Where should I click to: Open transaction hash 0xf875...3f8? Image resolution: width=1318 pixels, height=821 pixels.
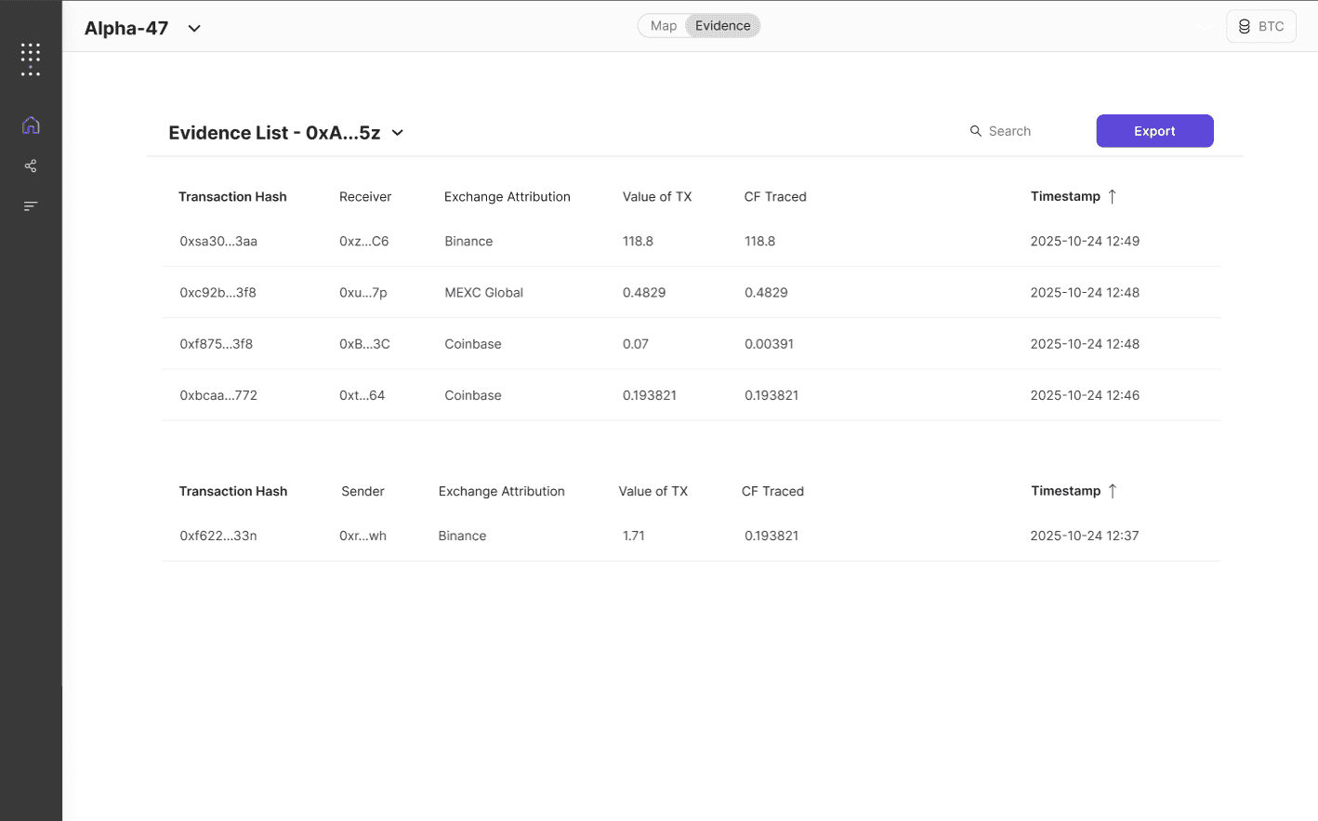(216, 344)
